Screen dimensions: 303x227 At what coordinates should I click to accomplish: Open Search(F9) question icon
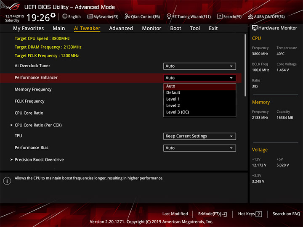pos(220,16)
